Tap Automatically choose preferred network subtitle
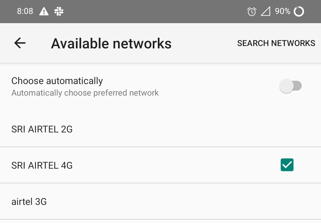This screenshot has height=223, width=321. pyautogui.click(x=85, y=93)
